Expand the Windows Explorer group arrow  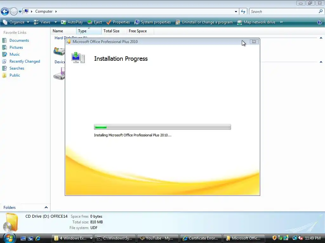tap(91, 238)
